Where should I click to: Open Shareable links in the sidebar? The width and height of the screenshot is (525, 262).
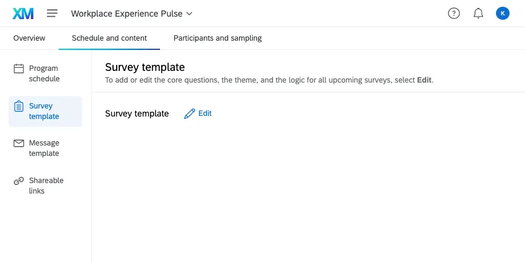tap(46, 186)
